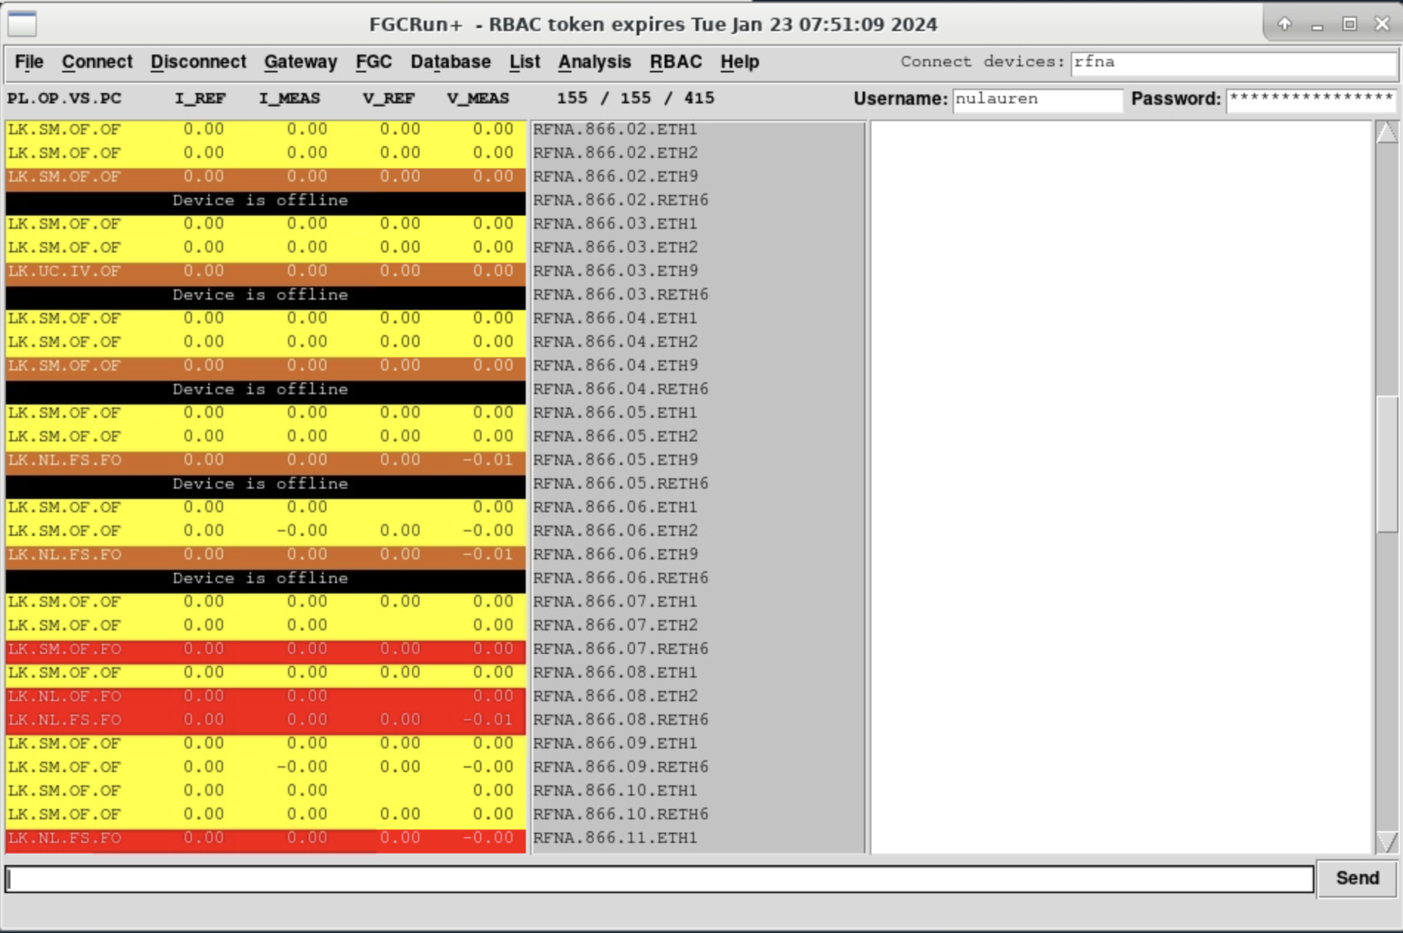Click the shade window arrow icon
The height and width of the screenshot is (933, 1403).
tap(1285, 24)
